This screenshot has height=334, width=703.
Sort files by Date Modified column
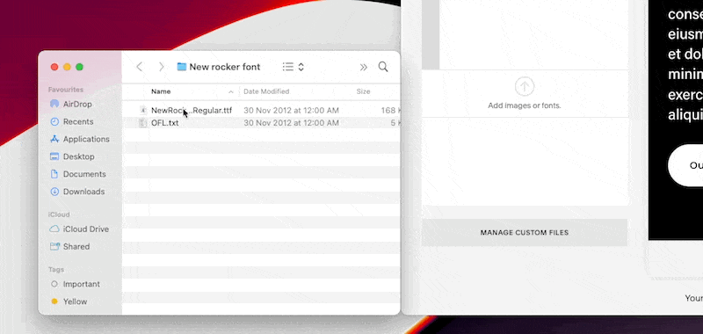pyautogui.click(x=266, y=91)
